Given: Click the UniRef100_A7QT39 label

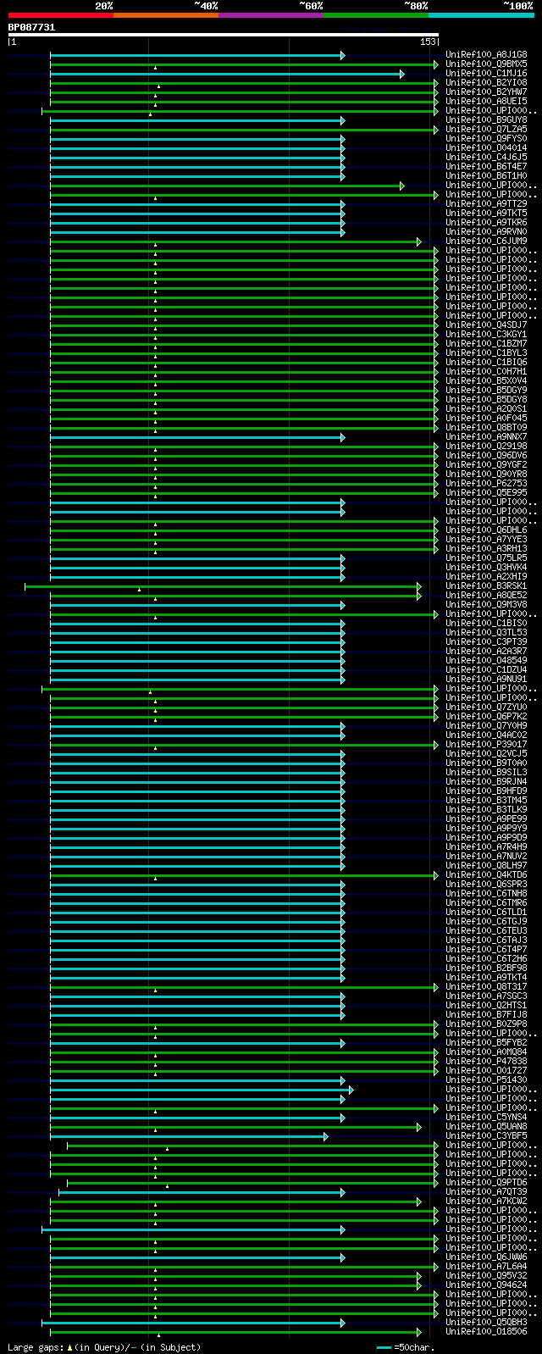Looking at the screenshot, I should [x=486, y=1192].
